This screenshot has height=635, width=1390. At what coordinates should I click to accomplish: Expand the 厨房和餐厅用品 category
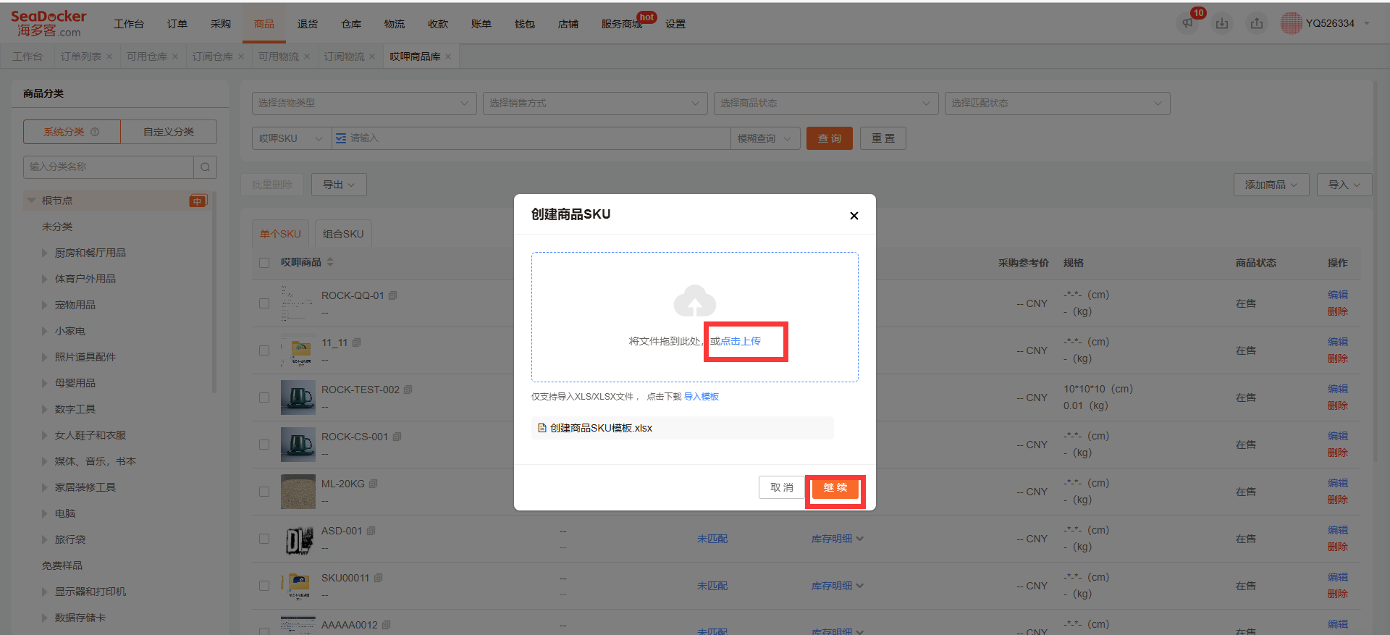click(45, 253)
